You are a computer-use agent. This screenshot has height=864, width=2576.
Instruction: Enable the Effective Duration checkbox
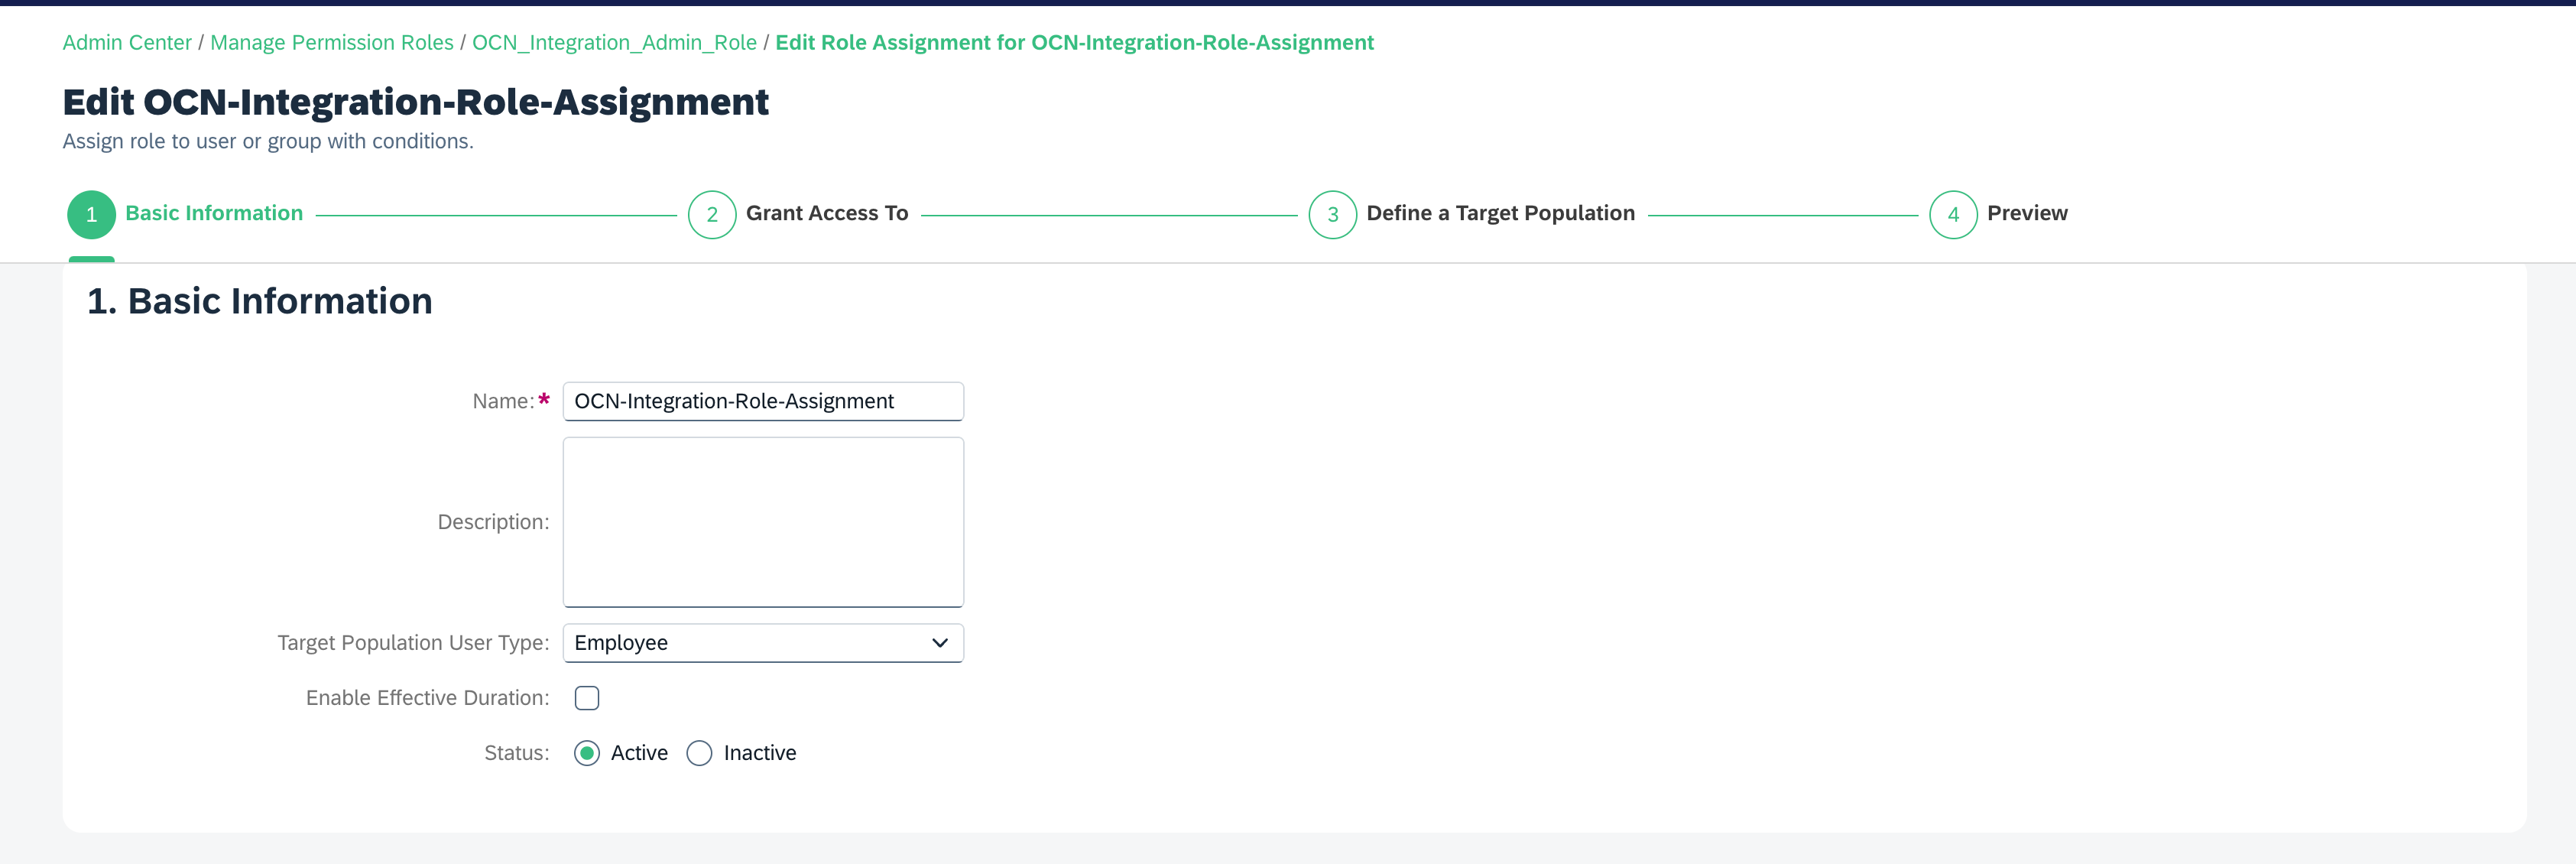[x=587, y=698]
